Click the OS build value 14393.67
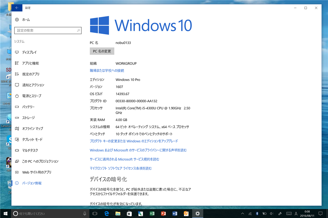 tap(122, 94)
